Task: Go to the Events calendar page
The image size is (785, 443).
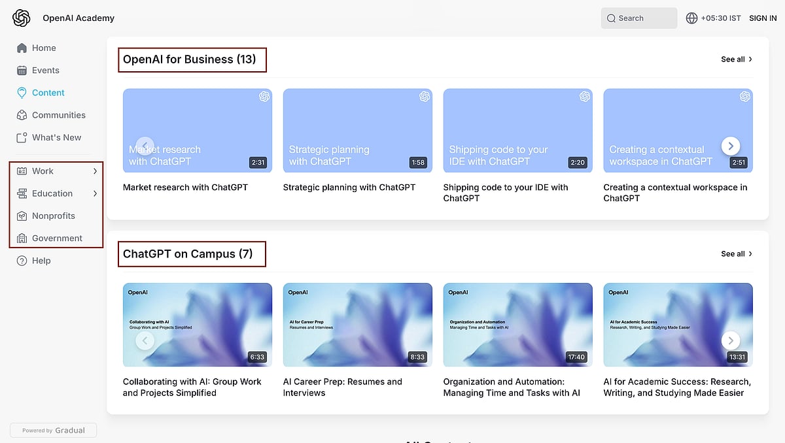Action: pos(45,70)
